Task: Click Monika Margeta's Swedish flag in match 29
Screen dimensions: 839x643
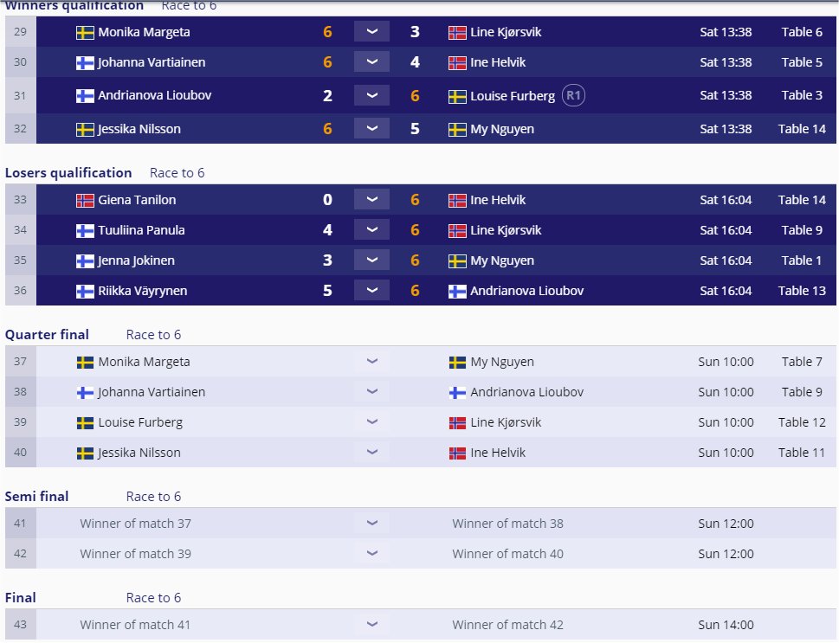Action: (85, 33)
